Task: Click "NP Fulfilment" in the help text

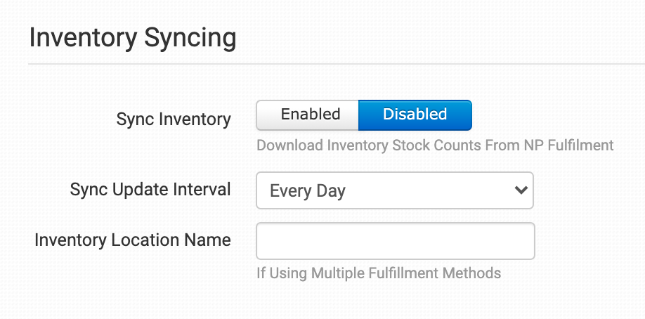Action: click(x=570, y=145)
